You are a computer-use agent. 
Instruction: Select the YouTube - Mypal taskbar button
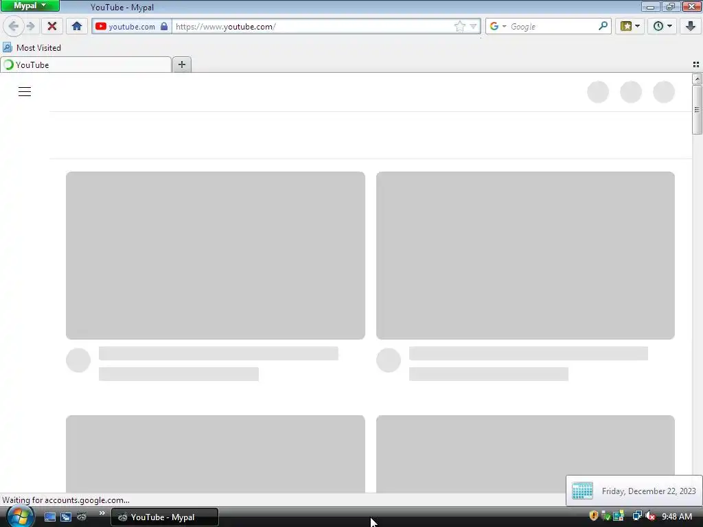[x=165, y=517]
